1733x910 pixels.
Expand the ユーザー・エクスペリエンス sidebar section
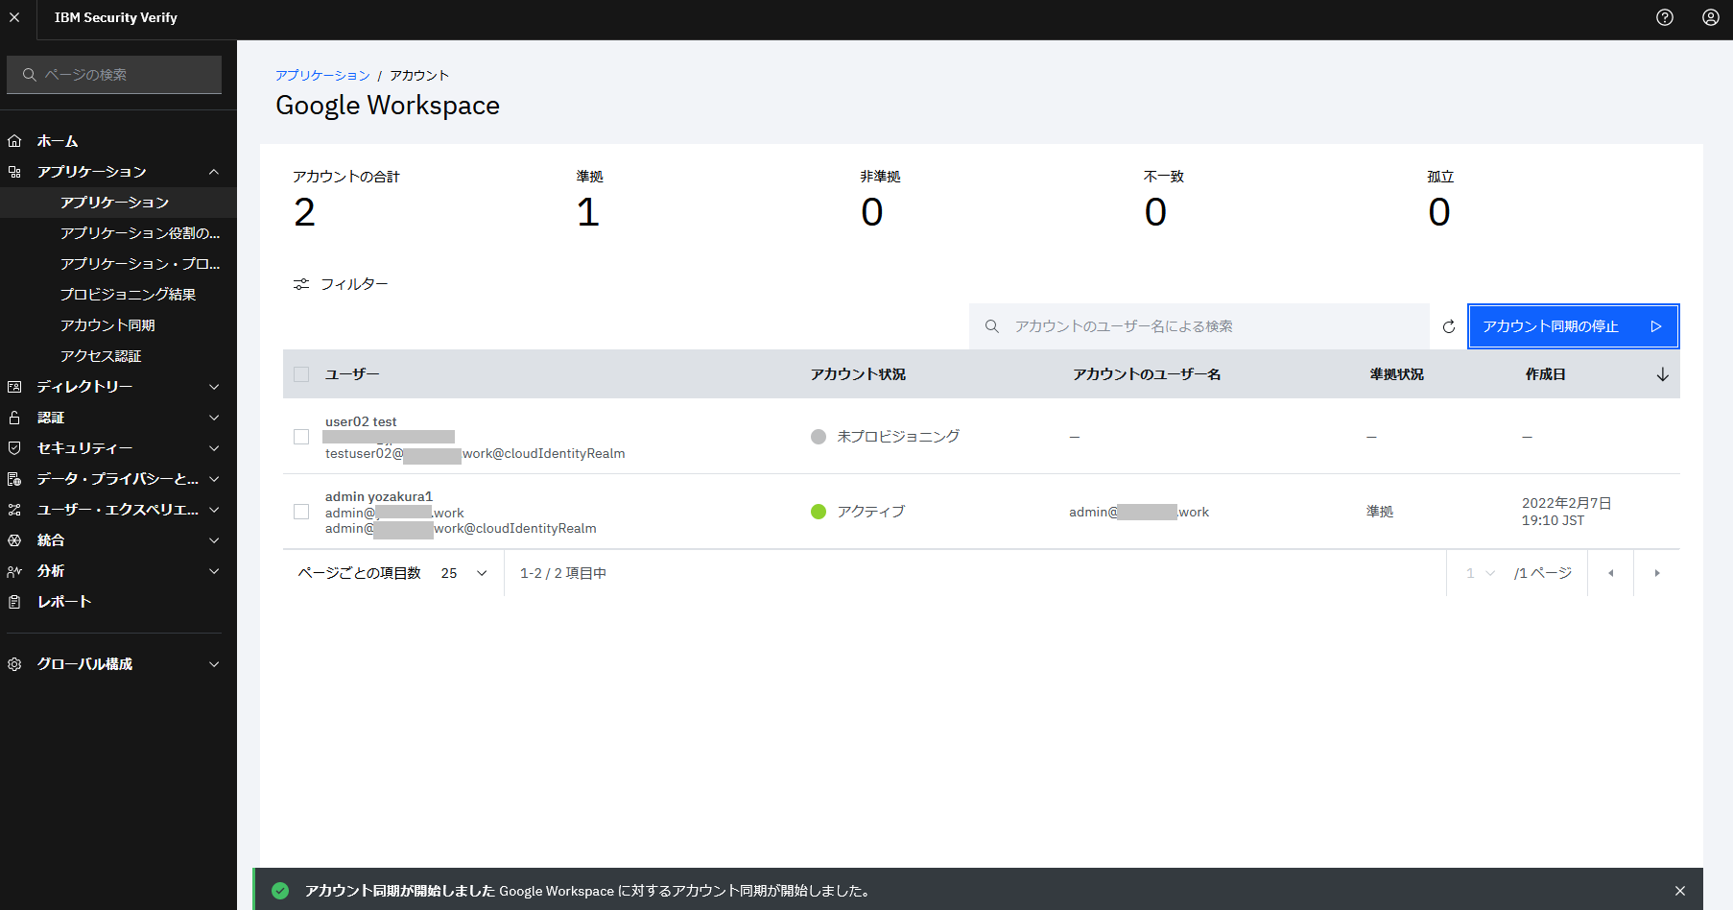214,510
